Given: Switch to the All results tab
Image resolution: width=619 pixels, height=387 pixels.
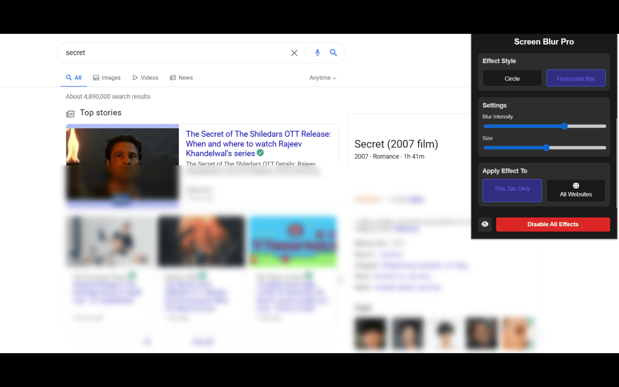Looking at the screenshot, I should (x=74, y=78).
